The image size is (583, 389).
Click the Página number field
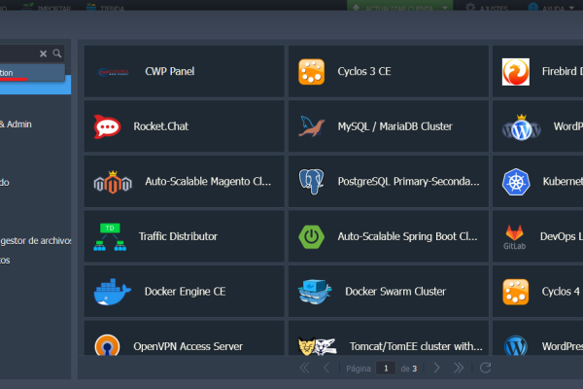[x=386, y=369]
